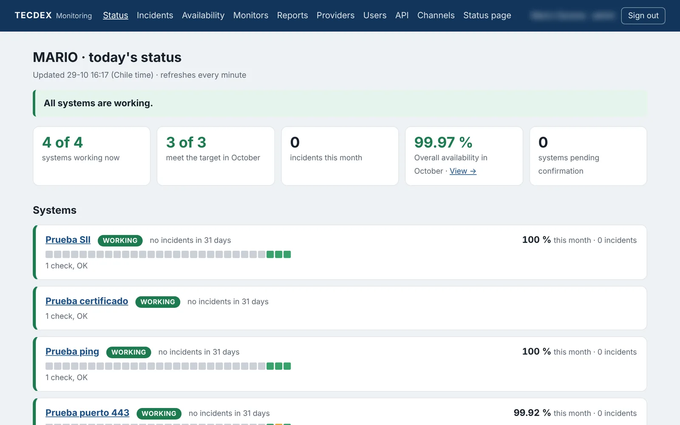
Task: Open the Prueba certificado system
Action: 87,301
